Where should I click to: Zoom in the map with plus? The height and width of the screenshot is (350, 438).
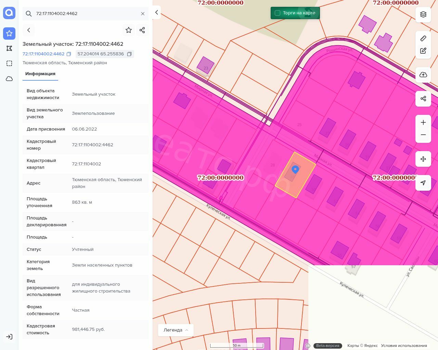click(423, 122)
